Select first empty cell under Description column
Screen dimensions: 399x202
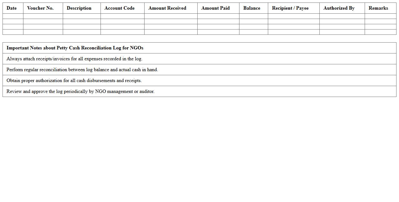81,16
